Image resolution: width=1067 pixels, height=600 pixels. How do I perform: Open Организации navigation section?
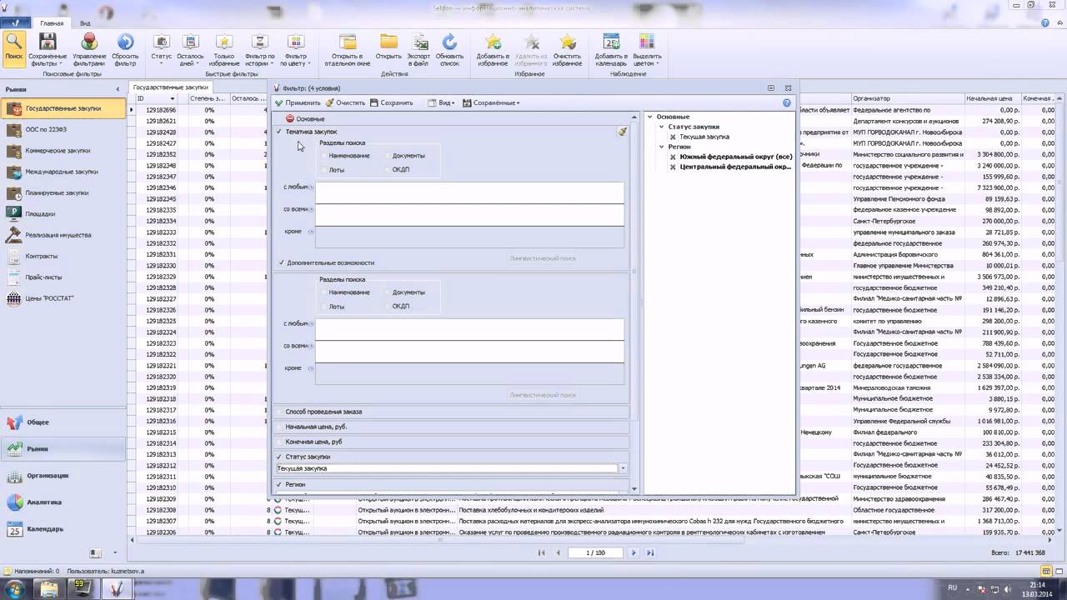(x=63, y=476)
